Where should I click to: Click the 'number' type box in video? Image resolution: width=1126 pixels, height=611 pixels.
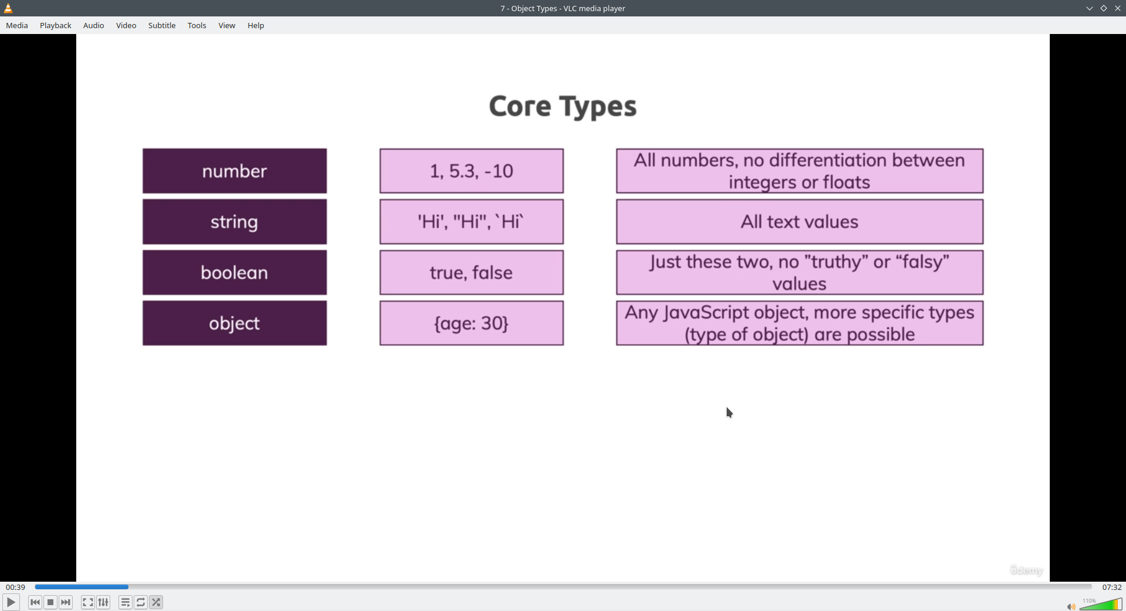click(x=235, y=171)
